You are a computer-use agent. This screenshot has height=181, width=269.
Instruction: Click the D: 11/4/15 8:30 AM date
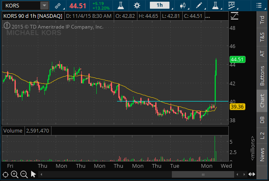click(89, 16)
